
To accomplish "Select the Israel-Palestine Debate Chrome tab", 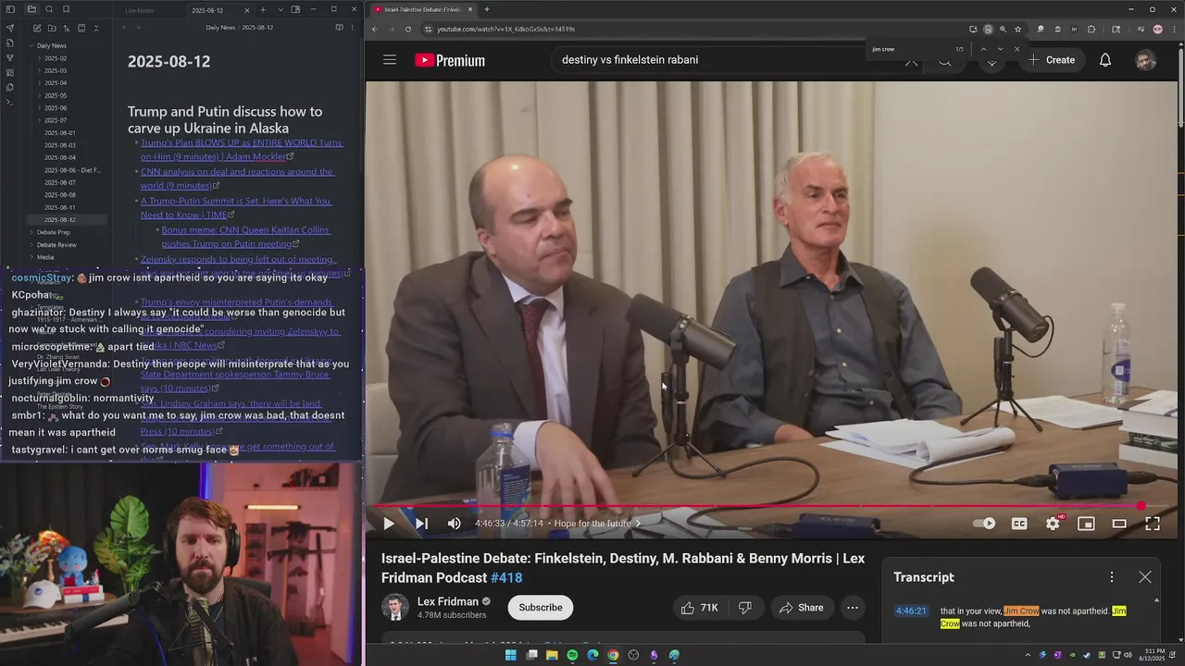I will 421,9.
